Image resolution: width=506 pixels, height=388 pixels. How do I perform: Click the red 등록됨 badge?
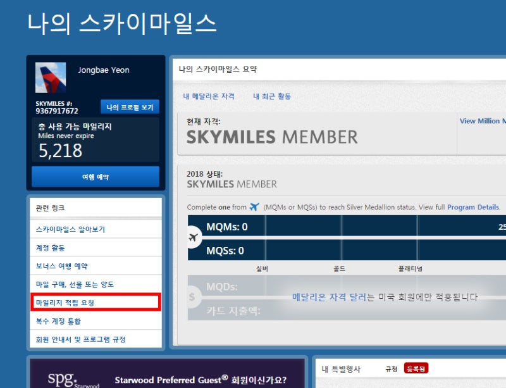416,368
